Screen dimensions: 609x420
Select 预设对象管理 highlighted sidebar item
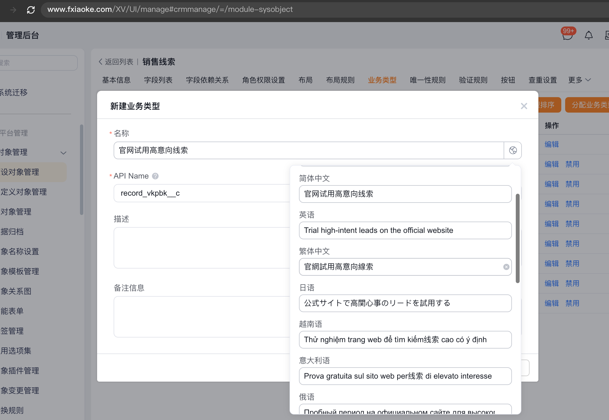(33, 172)
